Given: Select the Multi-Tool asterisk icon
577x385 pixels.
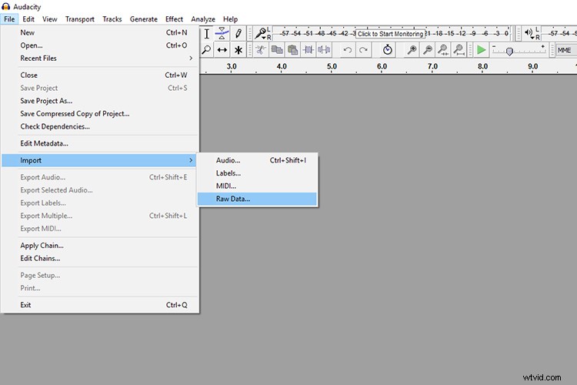Looking at the screenshot, I should (238, 50).
